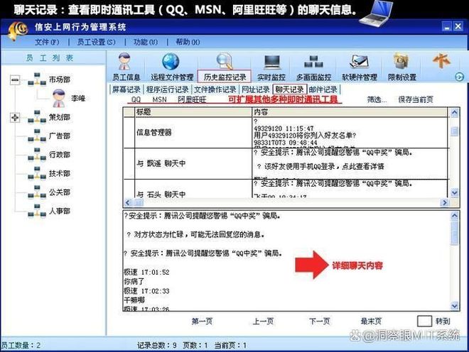This screenshot has height=352, width=469.
Task: Switch to the 屏幕记录 tab
Action: (126, 89)
